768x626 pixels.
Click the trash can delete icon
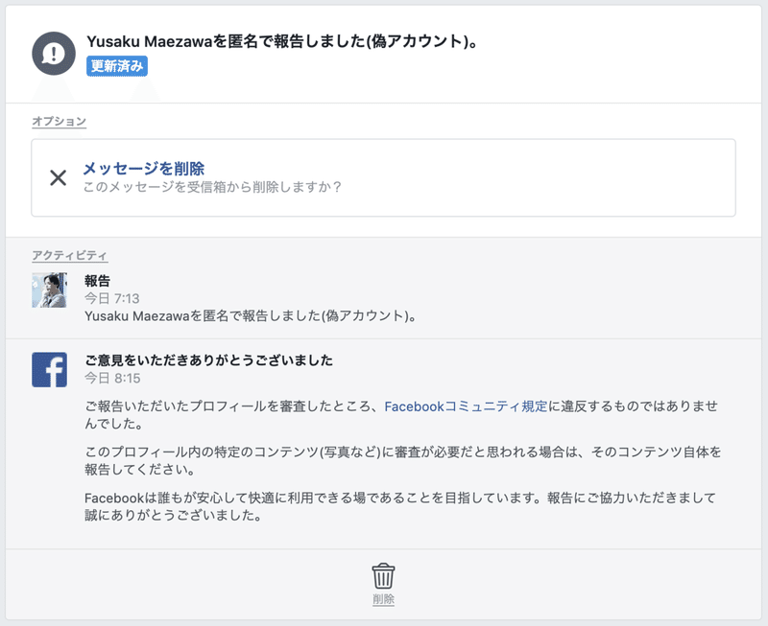pos(383,576)
